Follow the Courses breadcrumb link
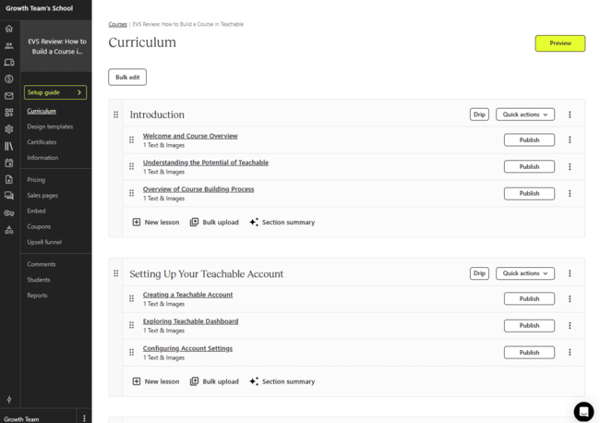 click(x=117, y=24)
